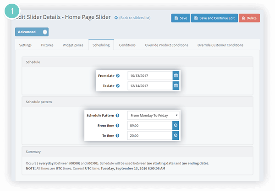Screen dimensions: 275x191
Task: Open clock picker for From time
Action: 176,125
